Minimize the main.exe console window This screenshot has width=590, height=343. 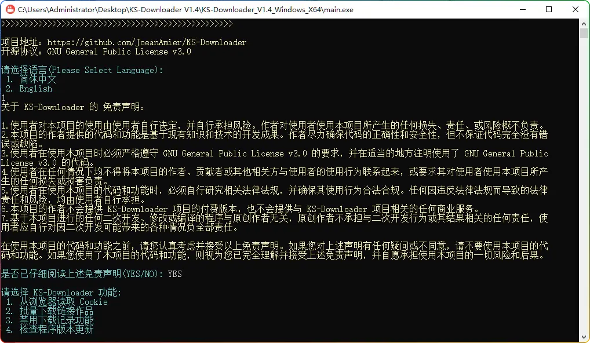(x=523, y=9)
